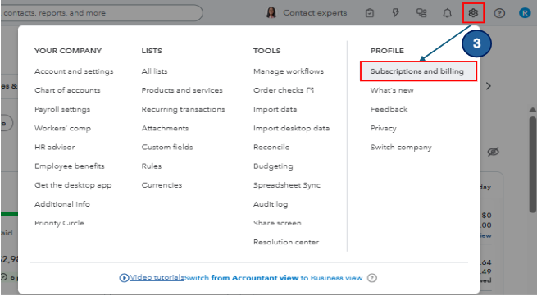
Task: Open Chart of accounts
Action: [67, 90]
